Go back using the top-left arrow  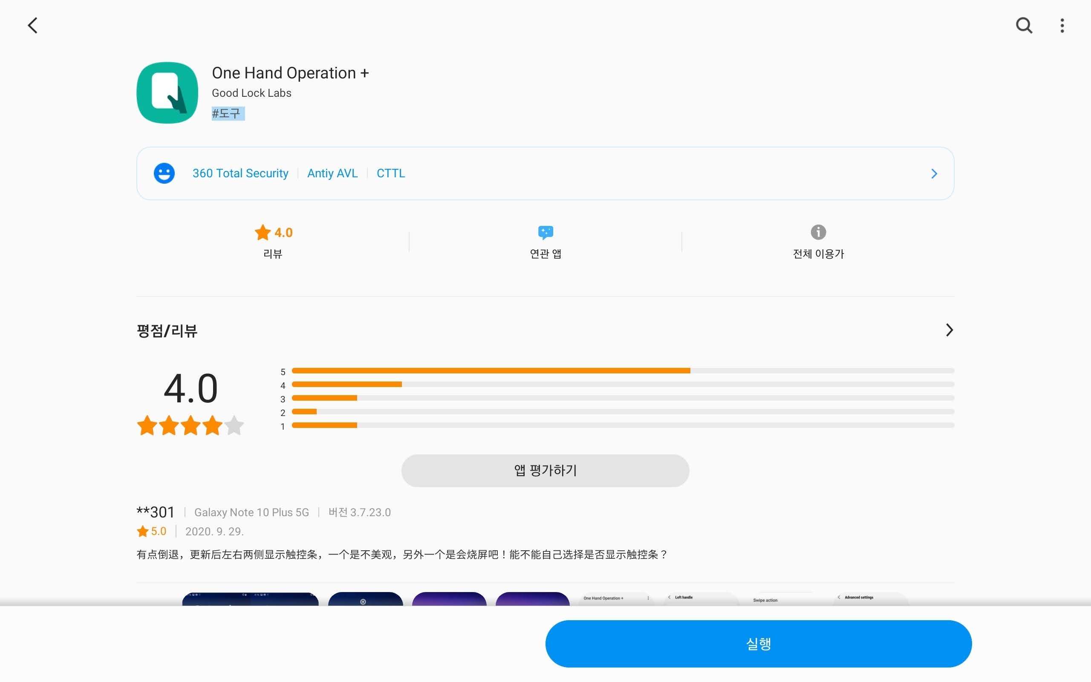[x=33, y=26]
